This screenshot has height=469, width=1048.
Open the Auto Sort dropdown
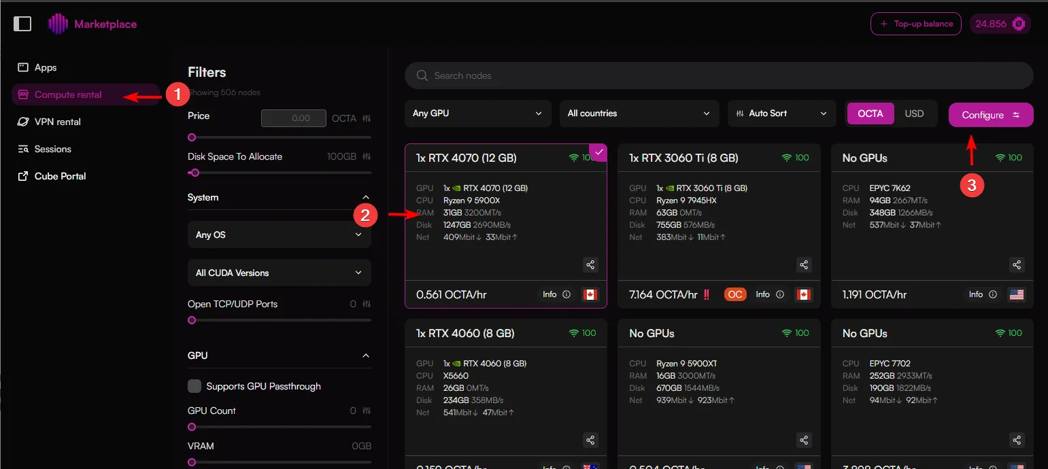[782, 114]
